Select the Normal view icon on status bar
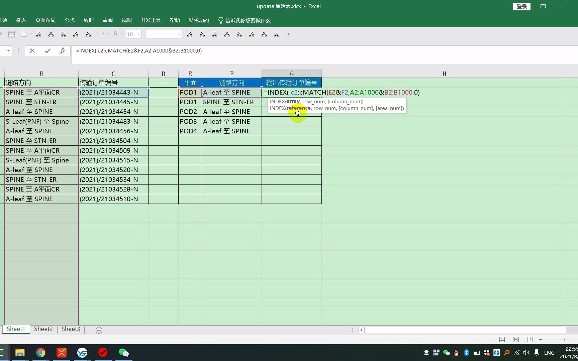 pyautogui.click(x=502, y=340)
